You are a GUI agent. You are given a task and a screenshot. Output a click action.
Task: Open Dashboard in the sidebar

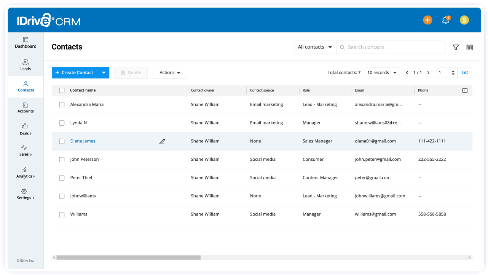point(26,43)
